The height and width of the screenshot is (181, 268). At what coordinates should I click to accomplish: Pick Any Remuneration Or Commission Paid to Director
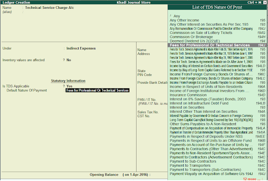pos(217,28)
